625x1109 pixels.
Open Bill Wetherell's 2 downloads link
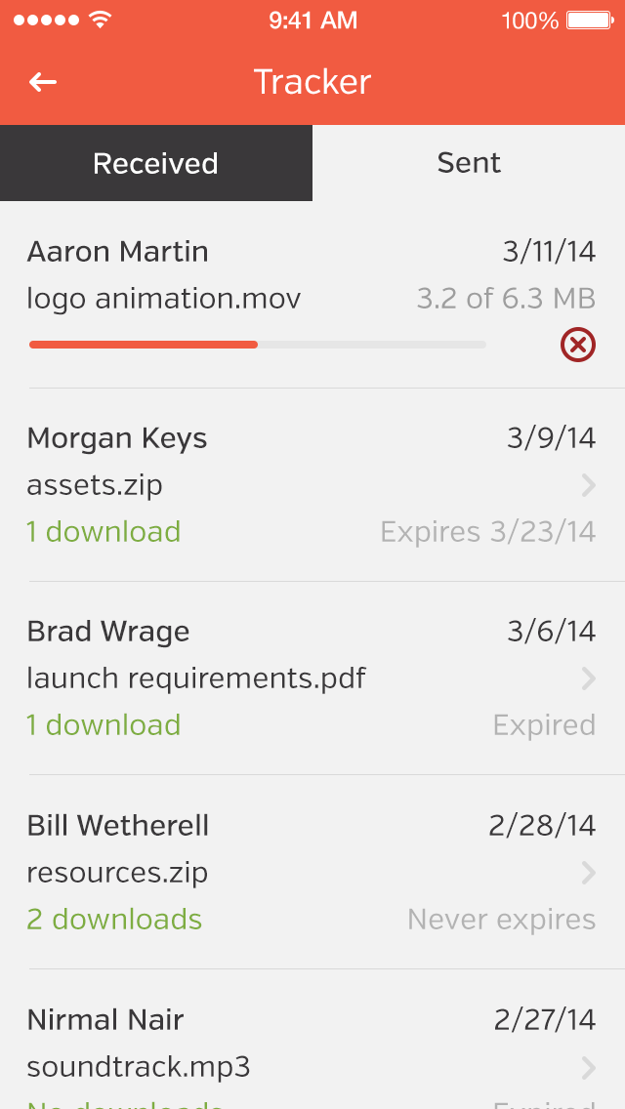(114, 920)
